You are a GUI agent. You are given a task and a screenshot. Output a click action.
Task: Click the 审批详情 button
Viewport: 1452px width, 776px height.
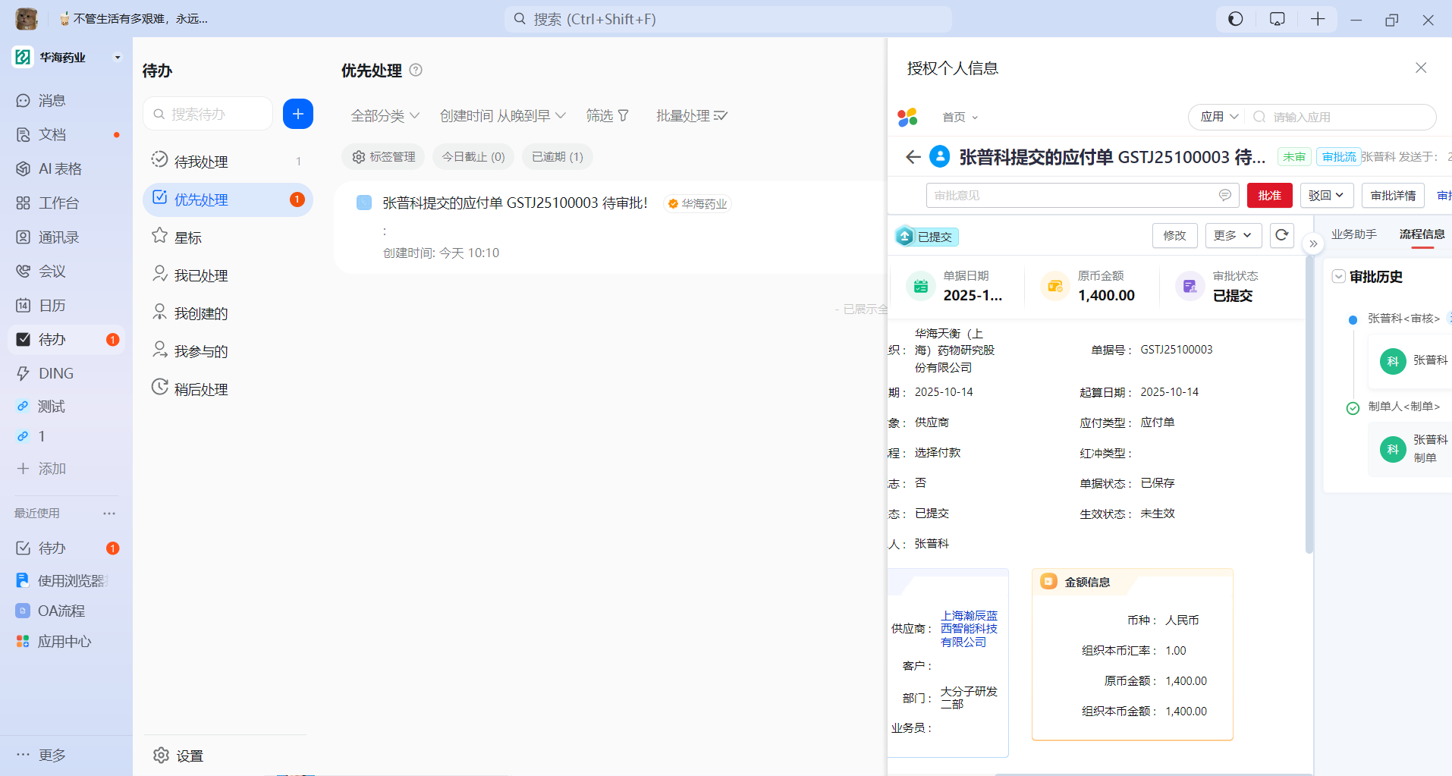point(1393,196)
